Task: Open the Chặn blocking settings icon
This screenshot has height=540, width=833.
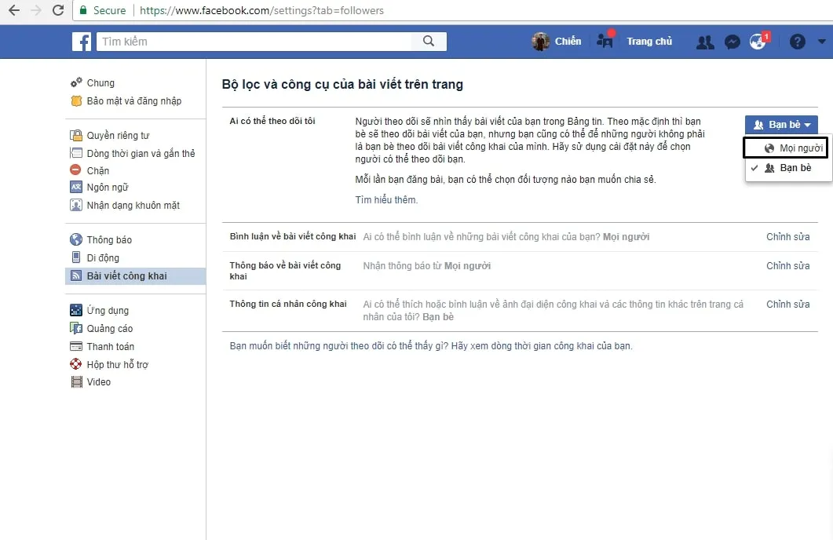Action: click(75, 170)
